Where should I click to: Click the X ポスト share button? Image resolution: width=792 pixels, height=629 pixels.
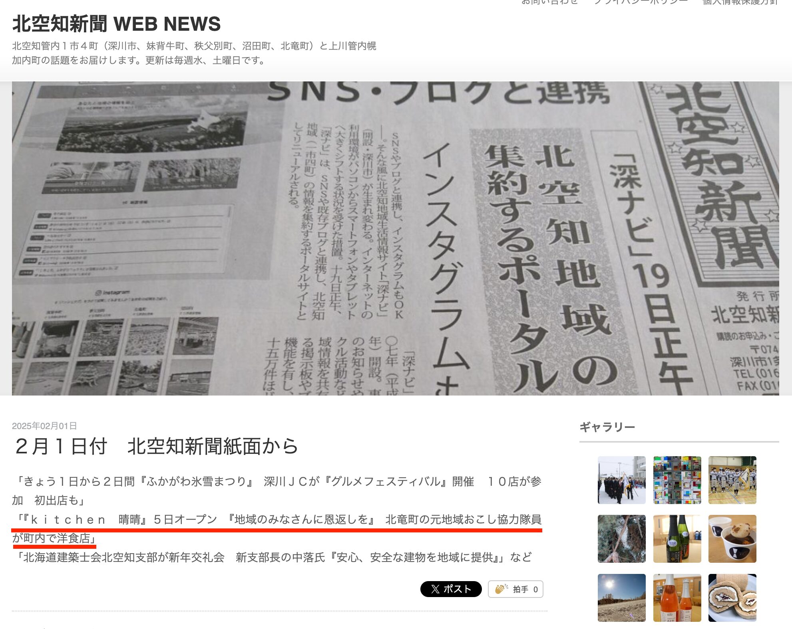(x=451, y=589)
